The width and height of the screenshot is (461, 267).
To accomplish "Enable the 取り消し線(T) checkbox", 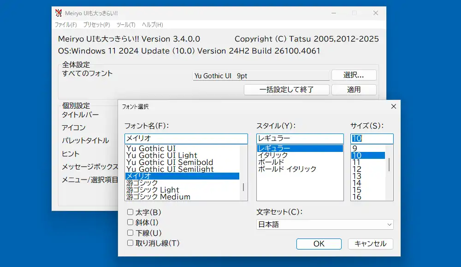I will coord(130,243).
